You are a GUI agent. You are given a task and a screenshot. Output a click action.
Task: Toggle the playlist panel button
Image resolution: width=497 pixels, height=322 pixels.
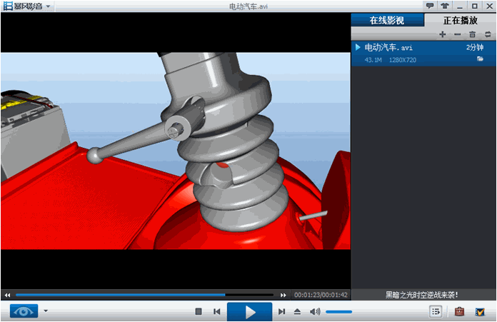436,312
